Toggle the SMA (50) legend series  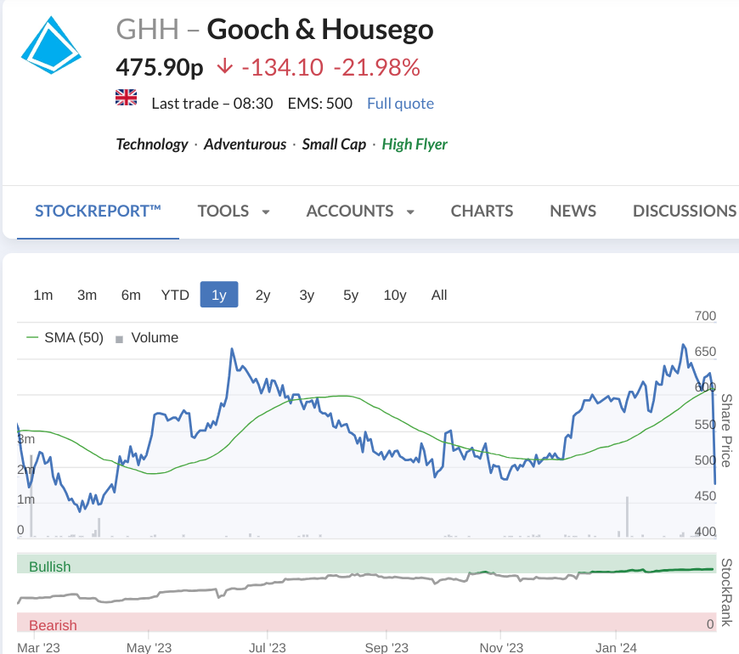pos(65,338)
